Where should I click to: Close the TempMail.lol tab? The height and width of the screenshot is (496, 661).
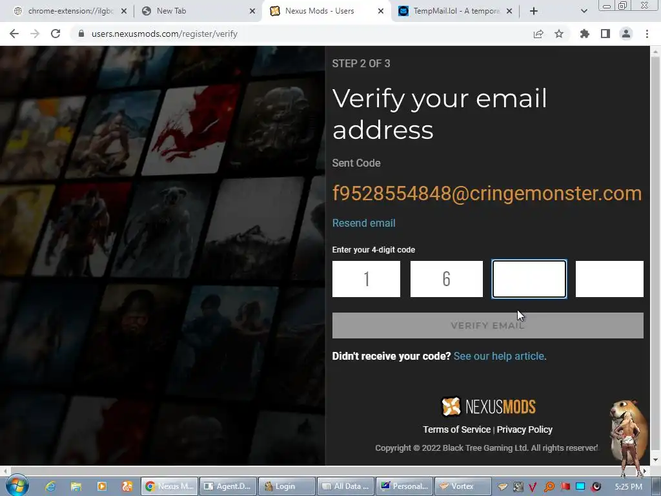[x=509, y=11]
